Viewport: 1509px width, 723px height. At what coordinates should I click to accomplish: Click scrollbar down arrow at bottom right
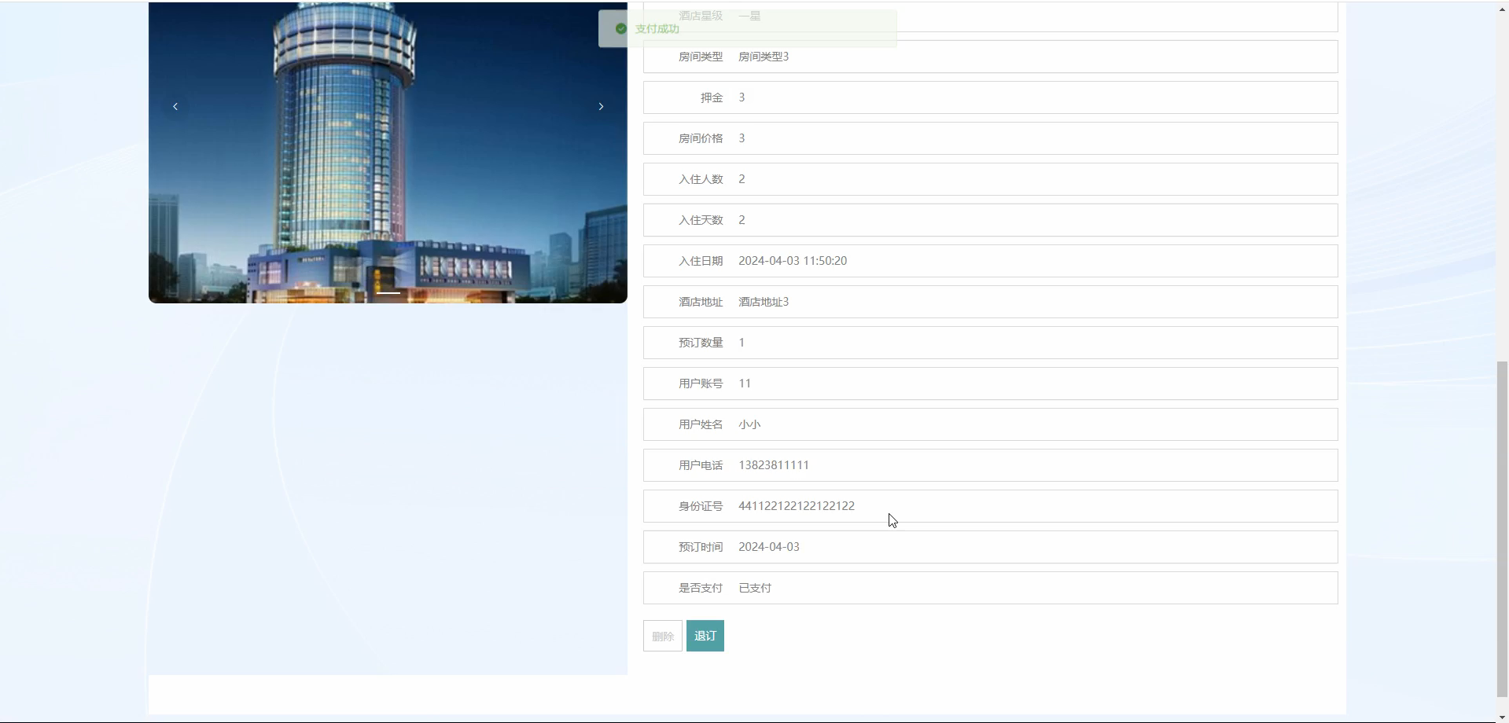[1502, 717]
